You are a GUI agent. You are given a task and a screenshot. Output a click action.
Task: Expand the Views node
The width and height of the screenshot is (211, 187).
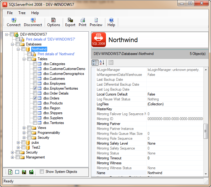click(x=24, y=128)
